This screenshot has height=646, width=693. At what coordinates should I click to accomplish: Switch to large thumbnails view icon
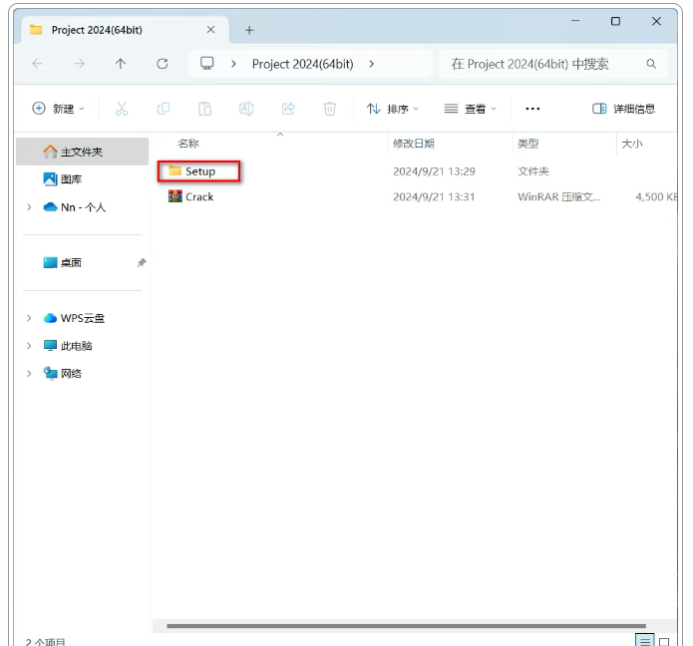point(664,641)
